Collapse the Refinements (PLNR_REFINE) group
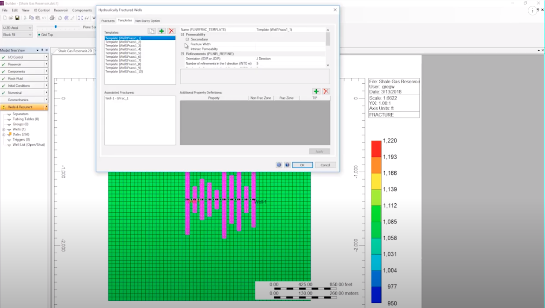The height and width of the screenshot is (308, 545). click(182, 54)
